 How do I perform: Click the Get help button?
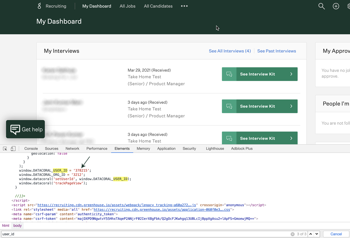pos(25,129)
